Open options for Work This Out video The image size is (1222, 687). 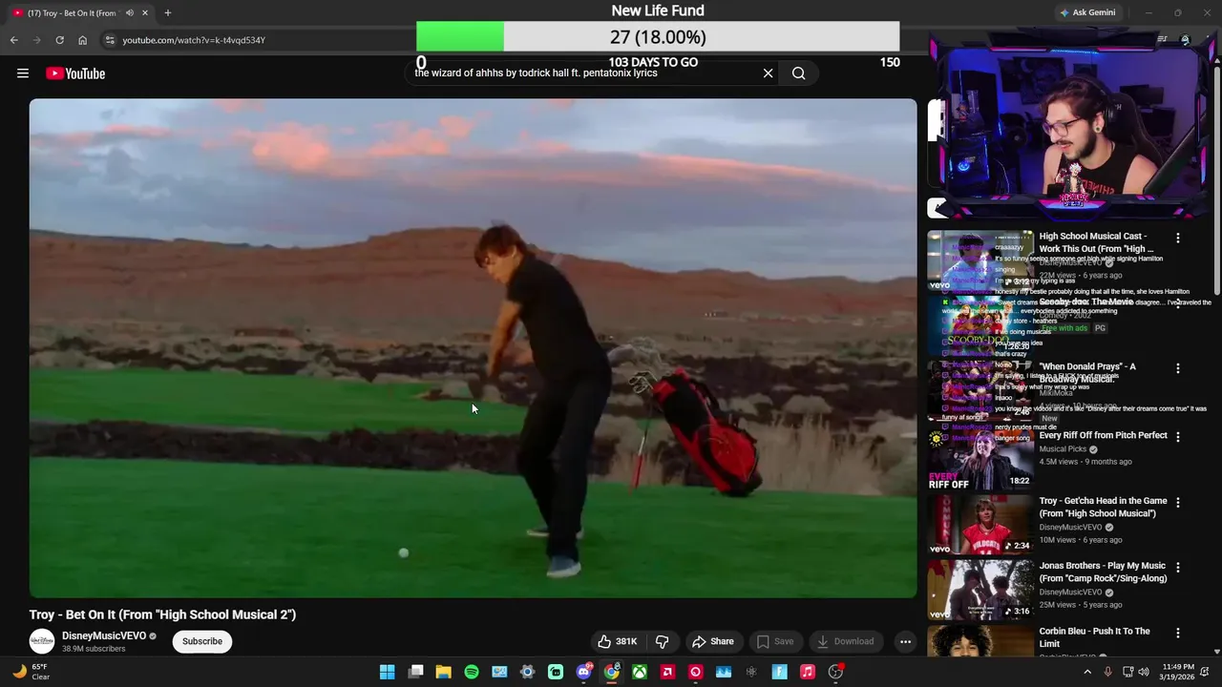click(1178, 238)
